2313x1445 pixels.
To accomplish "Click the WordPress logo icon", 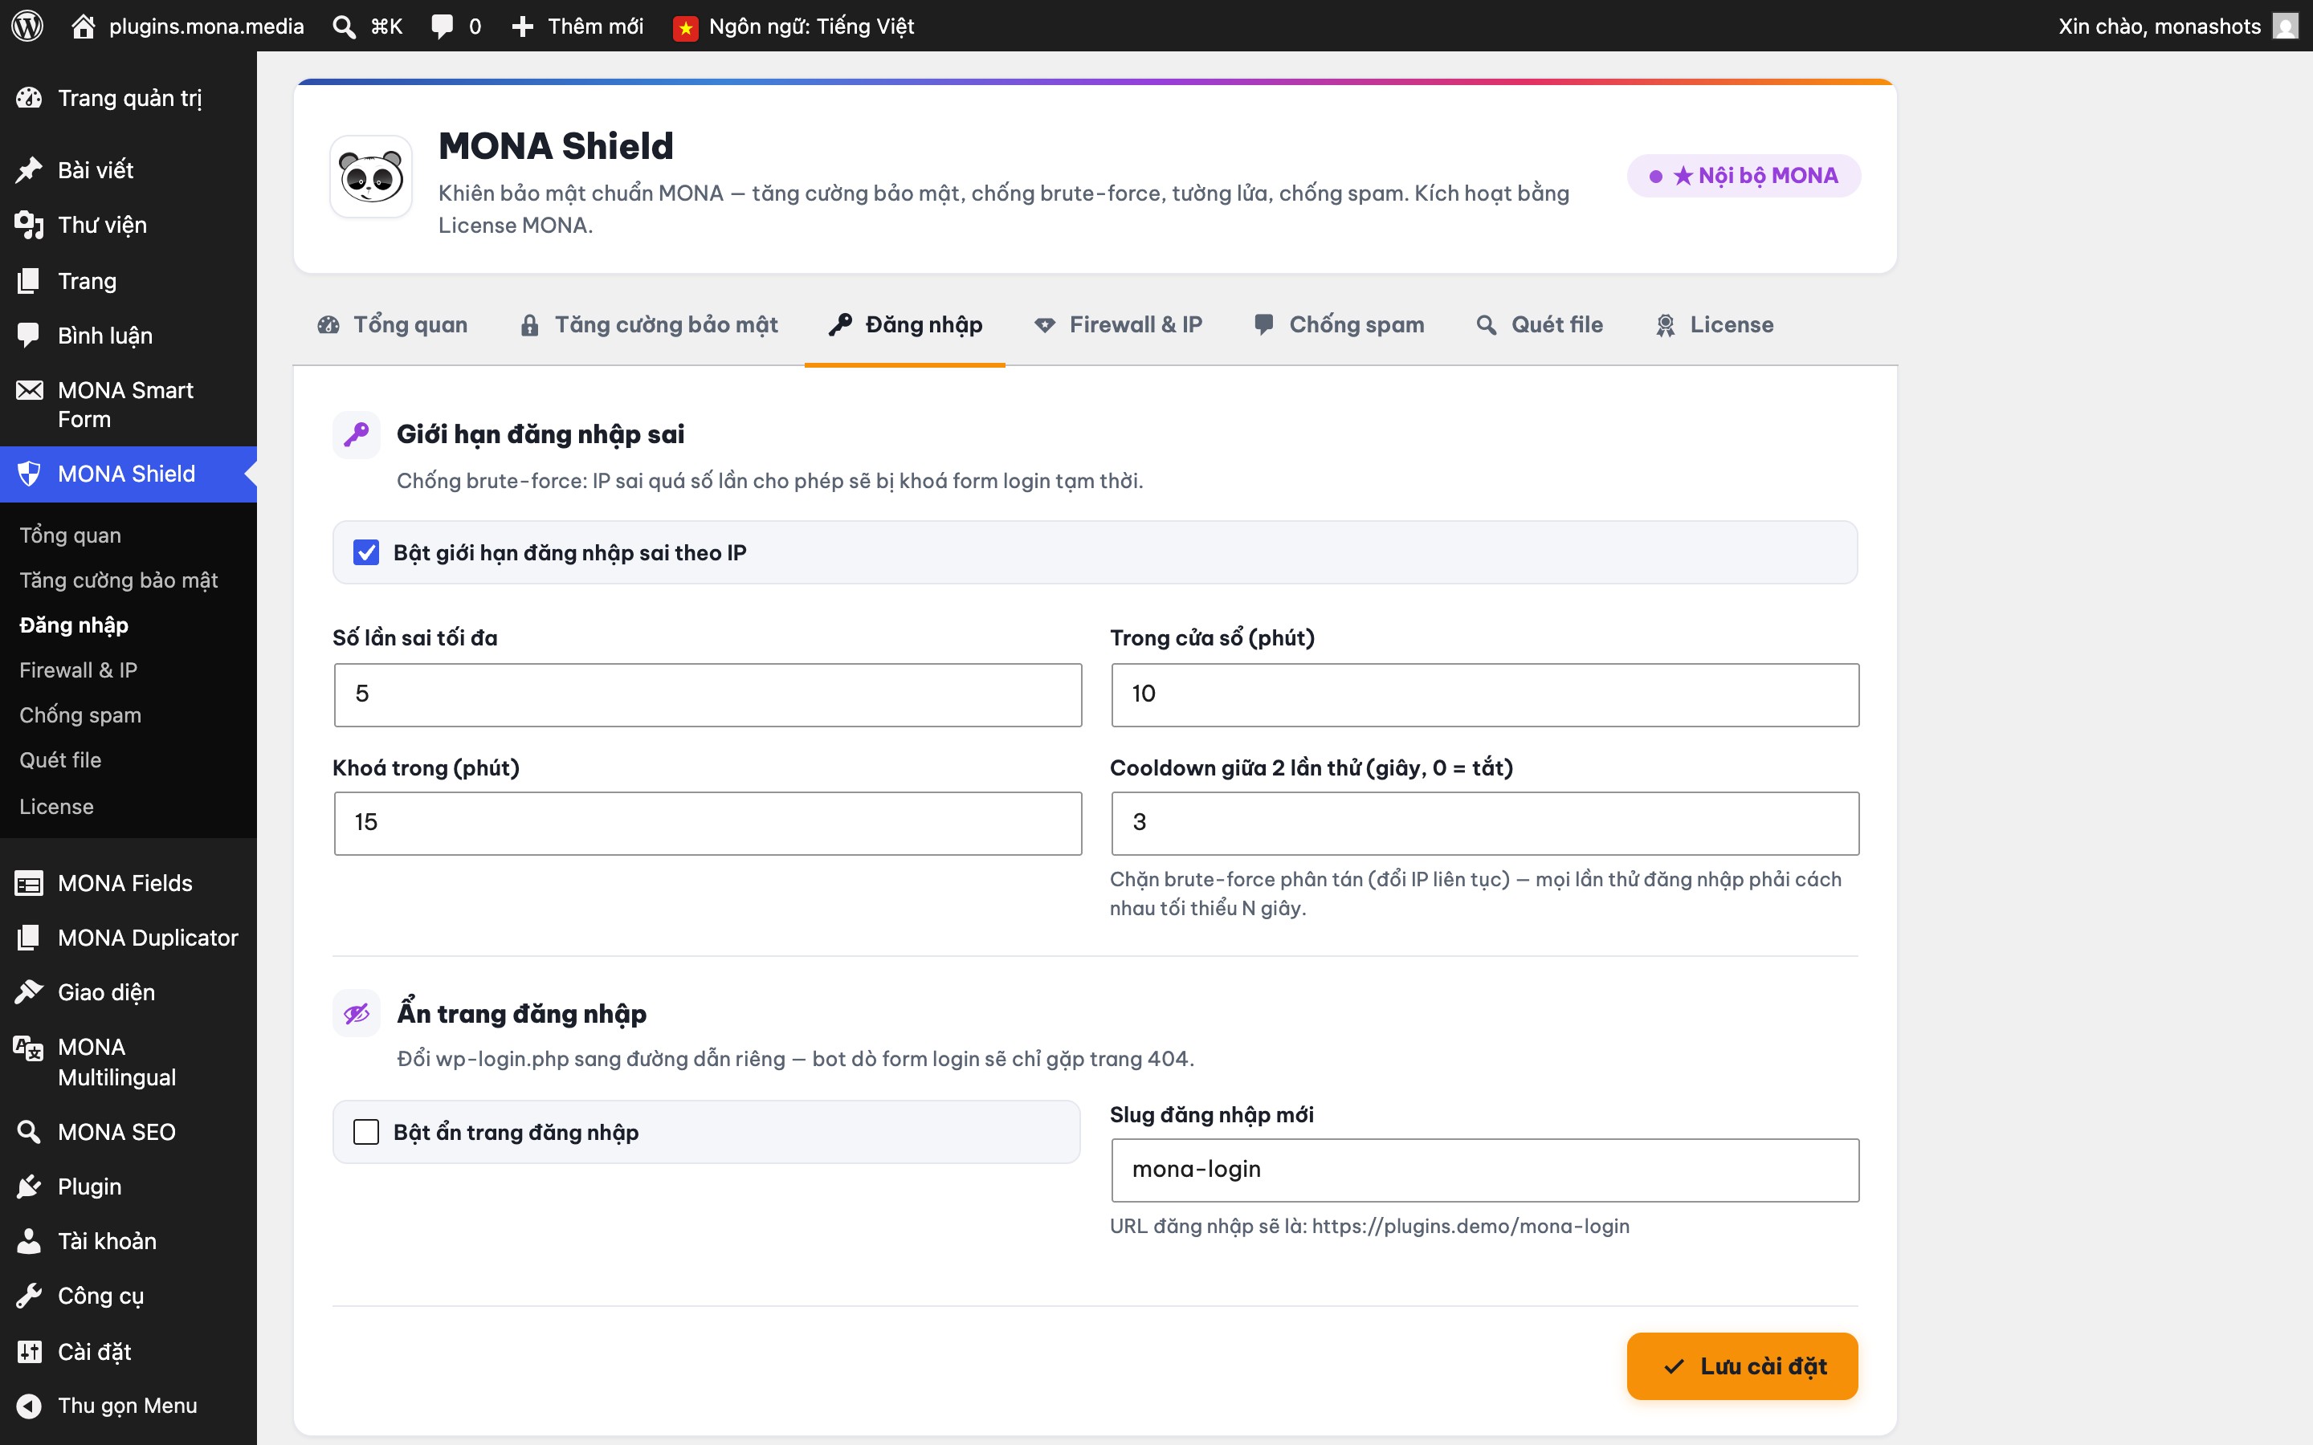I will [28, 26].
